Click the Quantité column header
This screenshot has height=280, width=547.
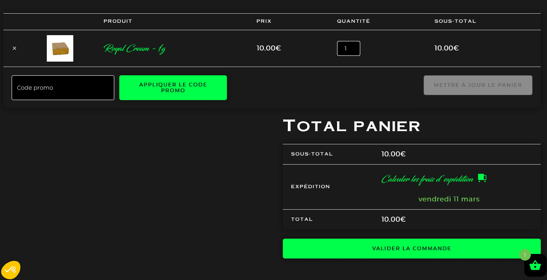point(354,21)
